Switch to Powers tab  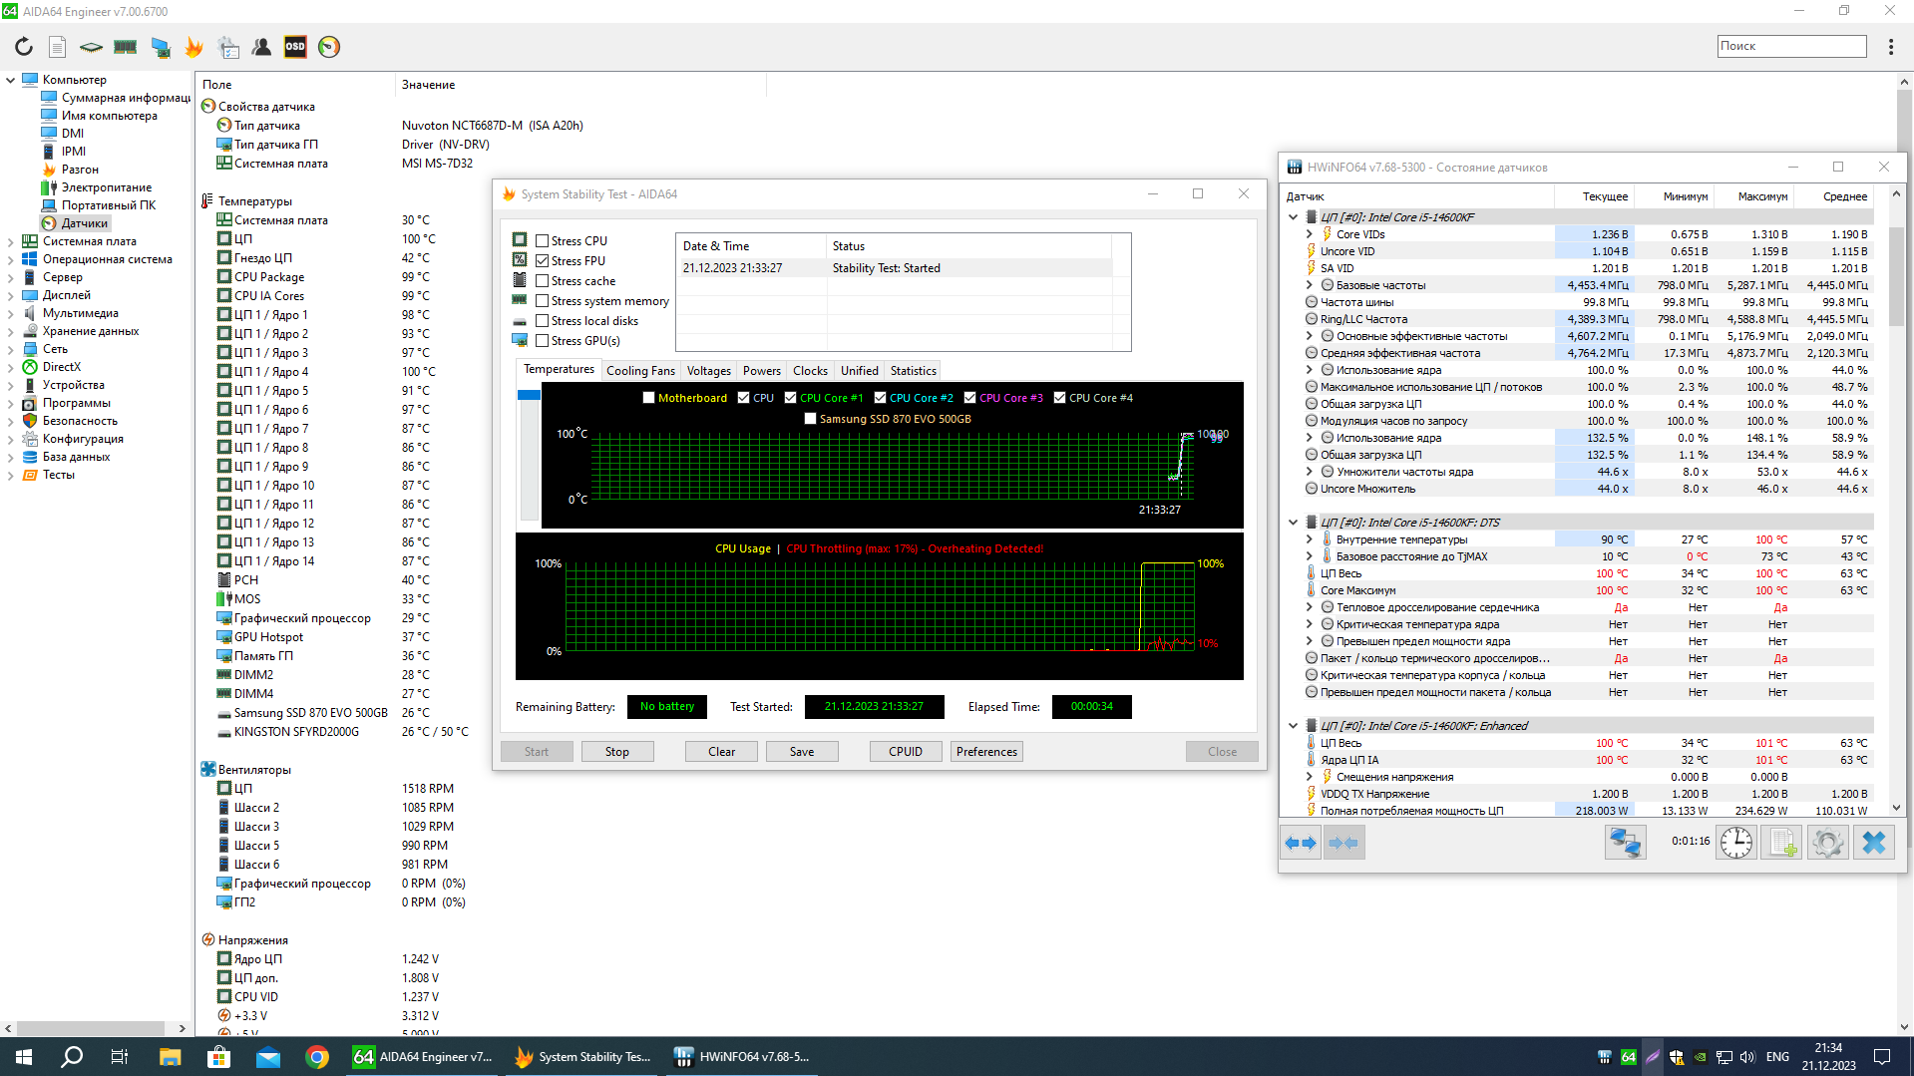click(x=762, y=371)
